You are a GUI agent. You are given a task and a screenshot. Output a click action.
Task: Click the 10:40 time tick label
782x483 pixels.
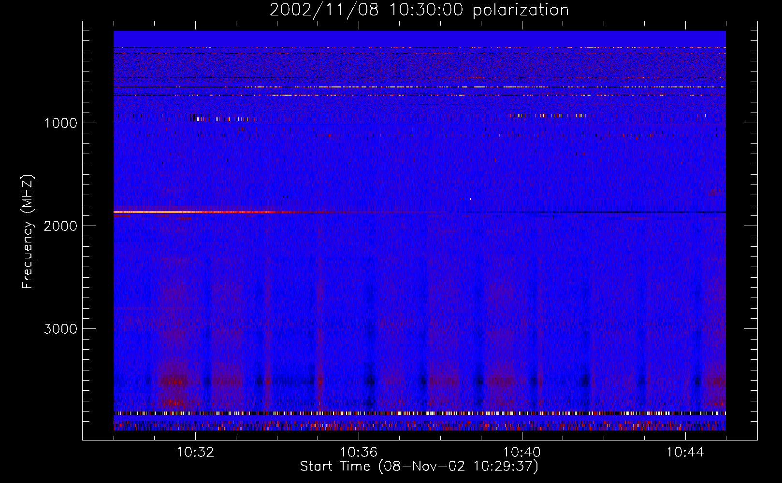pyautogui.click(x=522, y=453)
